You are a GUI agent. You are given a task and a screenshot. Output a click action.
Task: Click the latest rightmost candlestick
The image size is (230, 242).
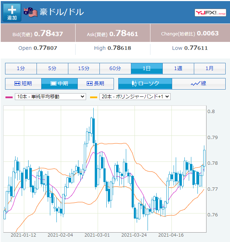pos(204,158)
